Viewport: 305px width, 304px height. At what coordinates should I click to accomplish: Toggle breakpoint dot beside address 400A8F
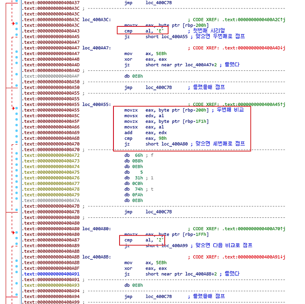tap(17, 266)
